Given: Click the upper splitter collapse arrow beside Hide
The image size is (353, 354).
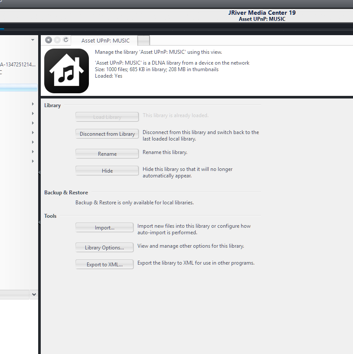Looking at the screenshot, I should click(39, 173).
